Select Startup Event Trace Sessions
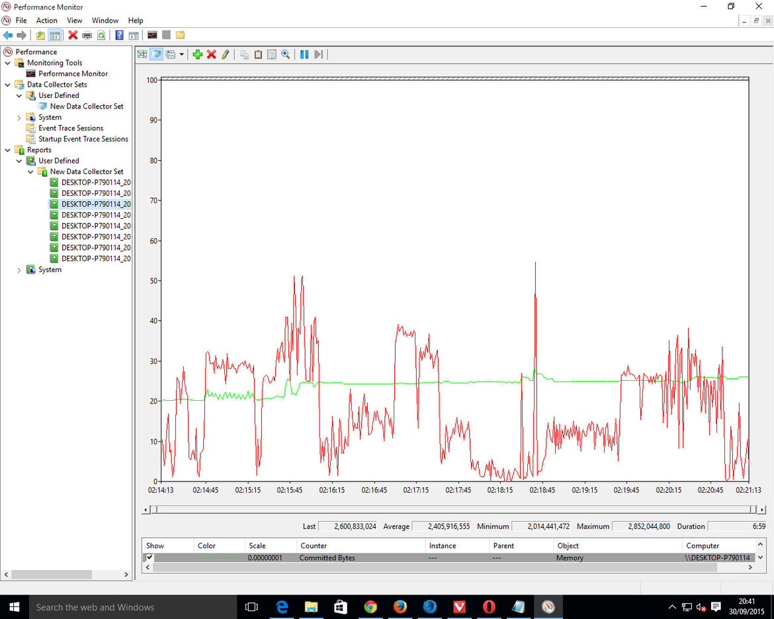The width and height of the screenshot is (774, 619). (83, 139)
